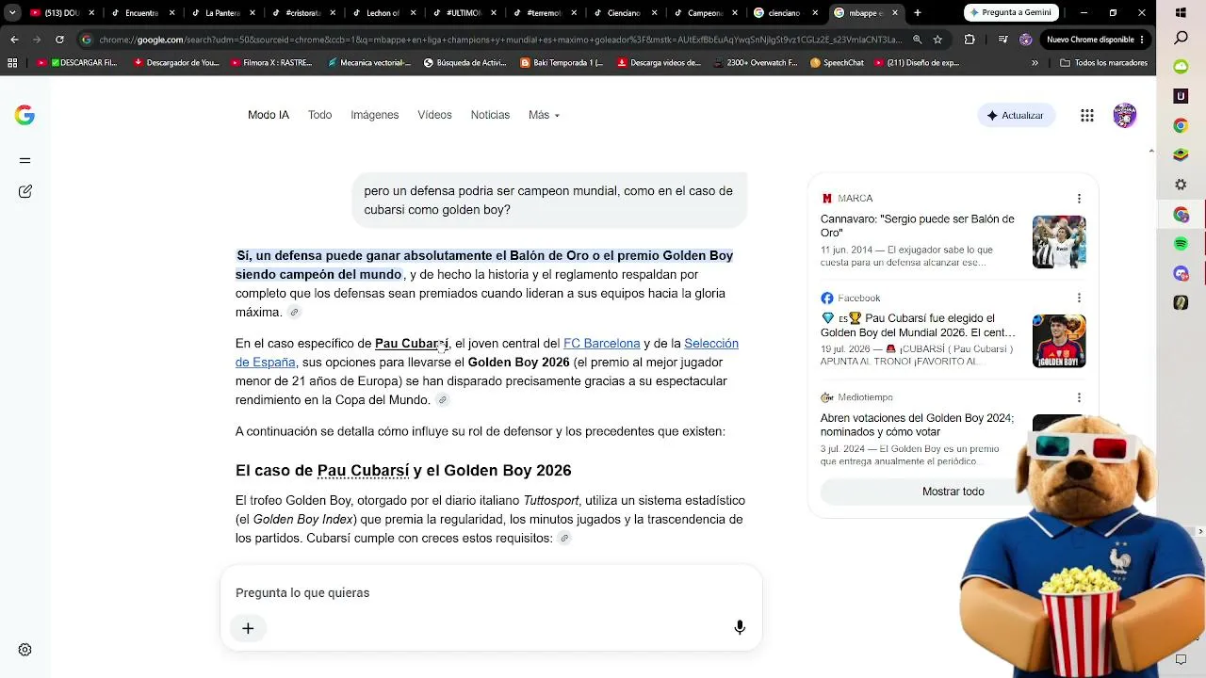The height and width of the screenshot is (678, 1206).
Task: Expand the Más dropdown menu
Action: 544,115
